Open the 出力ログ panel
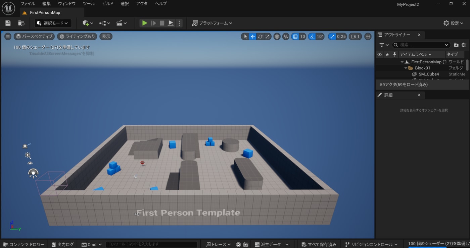 (62, 244)
